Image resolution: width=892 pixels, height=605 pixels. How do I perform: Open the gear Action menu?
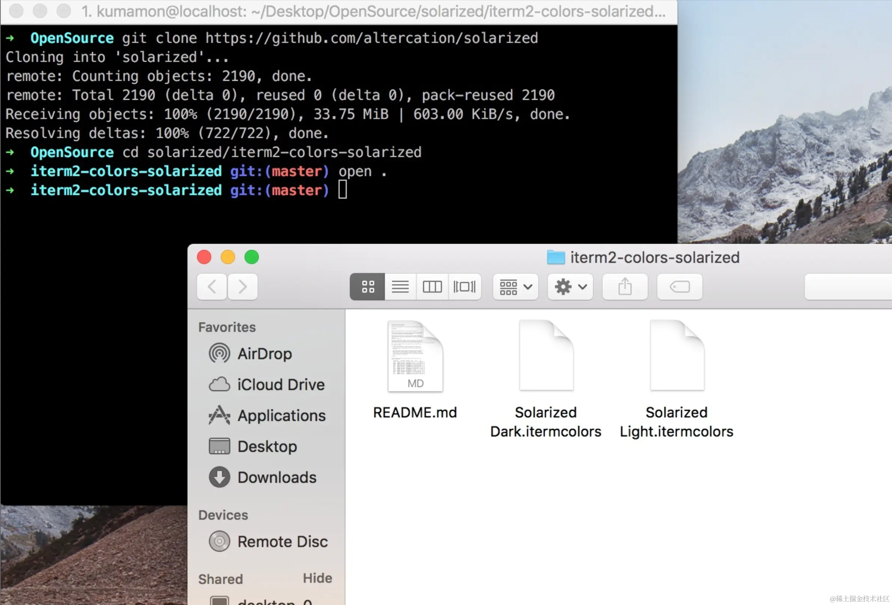click(570, 286)
